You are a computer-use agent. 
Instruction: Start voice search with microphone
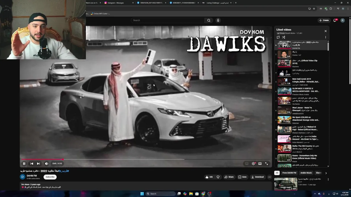tap(218, 20)
